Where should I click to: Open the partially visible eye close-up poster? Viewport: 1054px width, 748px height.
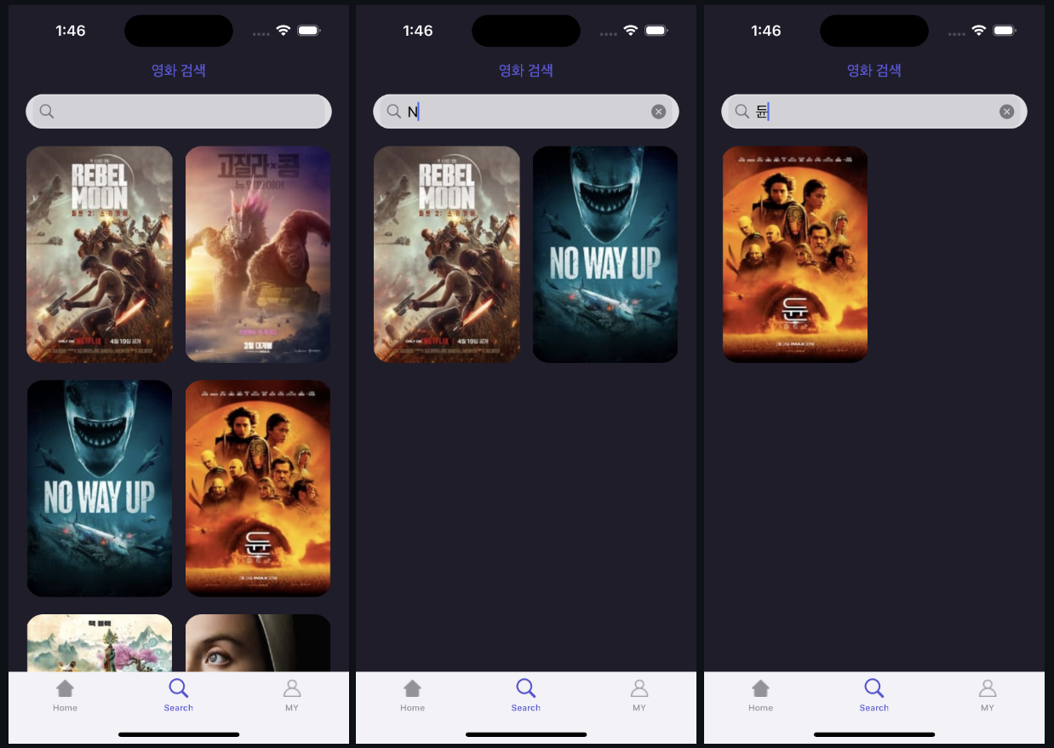pyautogui.click(x=258, y=643)
